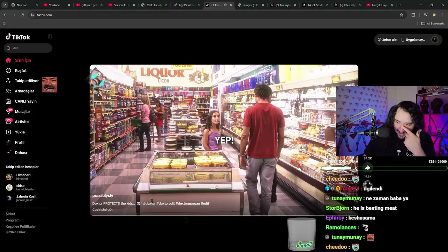Click #dexter hashtag in caption

click(x=149, y=203)
